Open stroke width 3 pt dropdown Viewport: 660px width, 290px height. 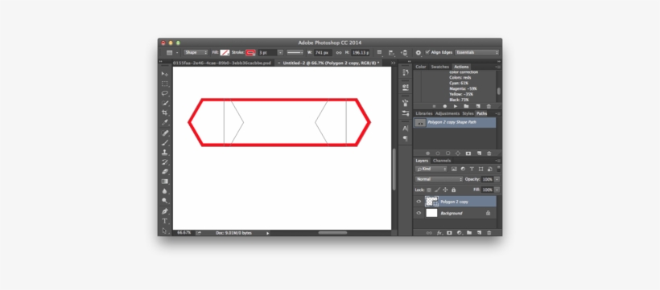click(x=280, y=52)
